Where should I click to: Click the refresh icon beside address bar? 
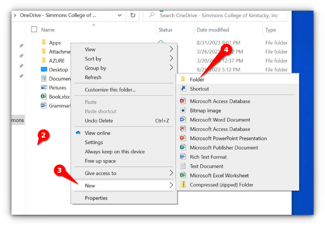[x=133, y=15]
